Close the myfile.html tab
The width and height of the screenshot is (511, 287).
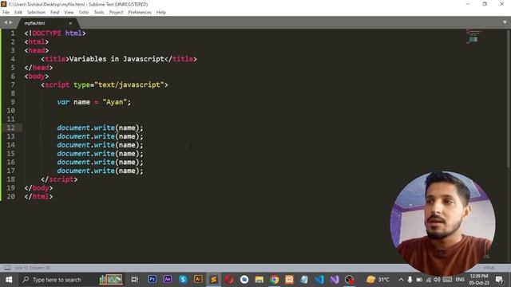pyautogui.click(x=70, y=23)
